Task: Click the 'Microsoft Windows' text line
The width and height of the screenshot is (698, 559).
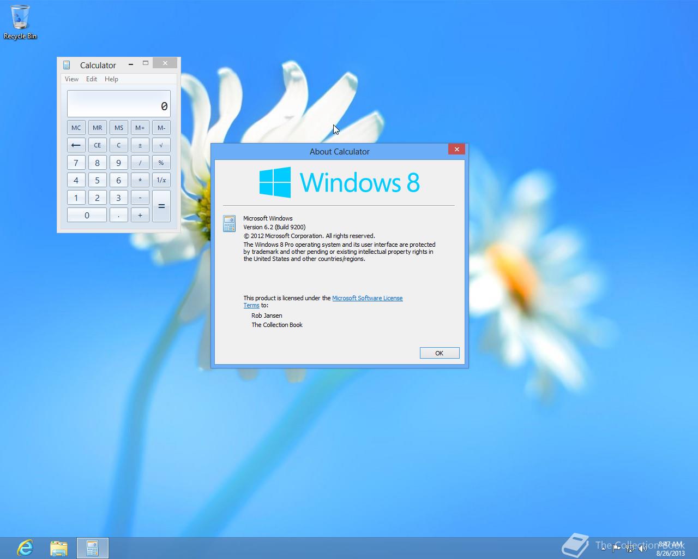Action: pos(268,218)
